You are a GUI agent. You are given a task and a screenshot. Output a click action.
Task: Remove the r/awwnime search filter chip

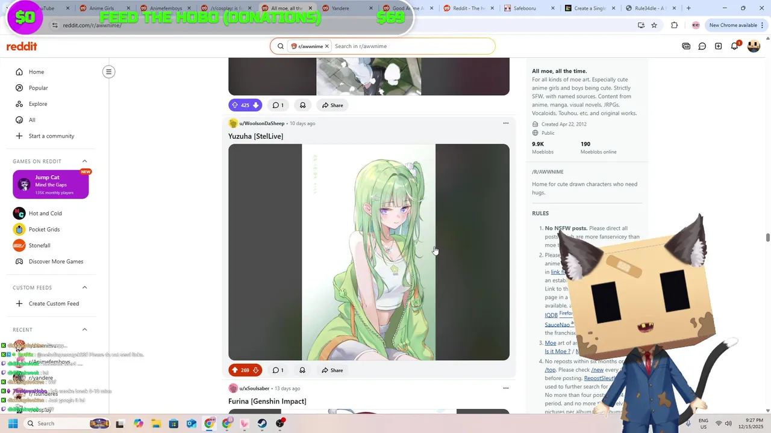(327, 46)
